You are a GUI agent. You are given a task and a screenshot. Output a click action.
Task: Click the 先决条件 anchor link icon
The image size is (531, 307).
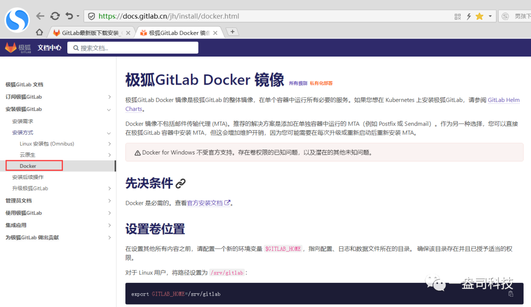(180, 184)
